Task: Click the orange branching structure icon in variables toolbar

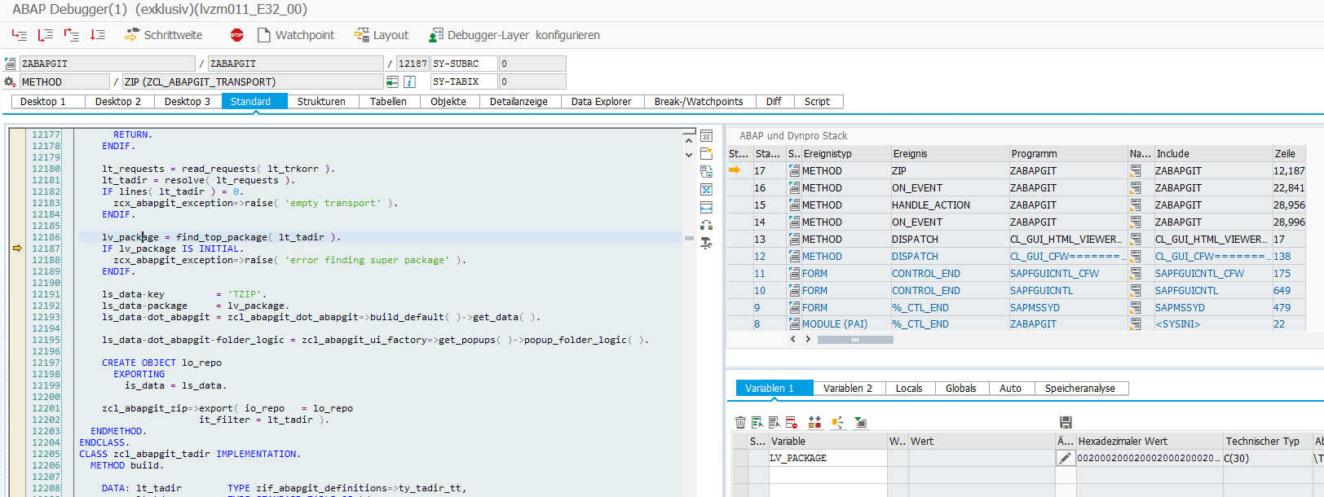Action: [x=837, y=422]
